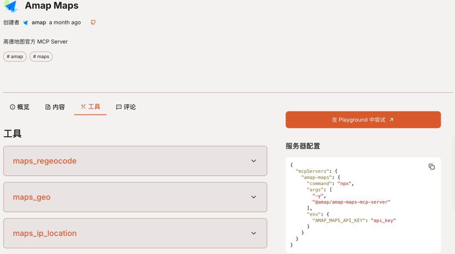Expand the maps_regeocode tool chevron

point(254,161)
